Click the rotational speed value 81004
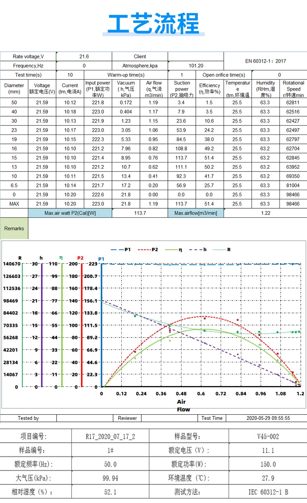 coord(293,185)
